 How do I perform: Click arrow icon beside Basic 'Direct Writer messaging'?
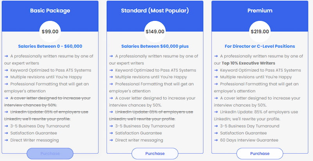tap(6, 140)
